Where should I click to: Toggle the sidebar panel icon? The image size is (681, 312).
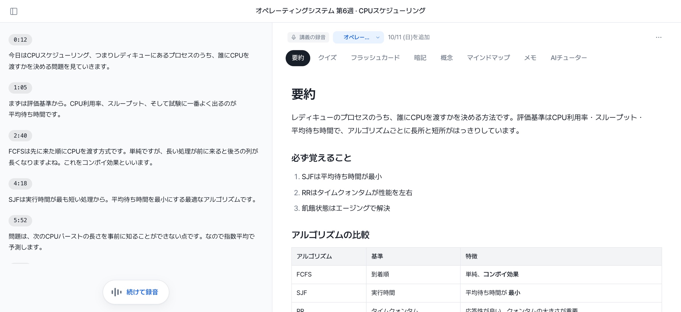coord(14,11)
